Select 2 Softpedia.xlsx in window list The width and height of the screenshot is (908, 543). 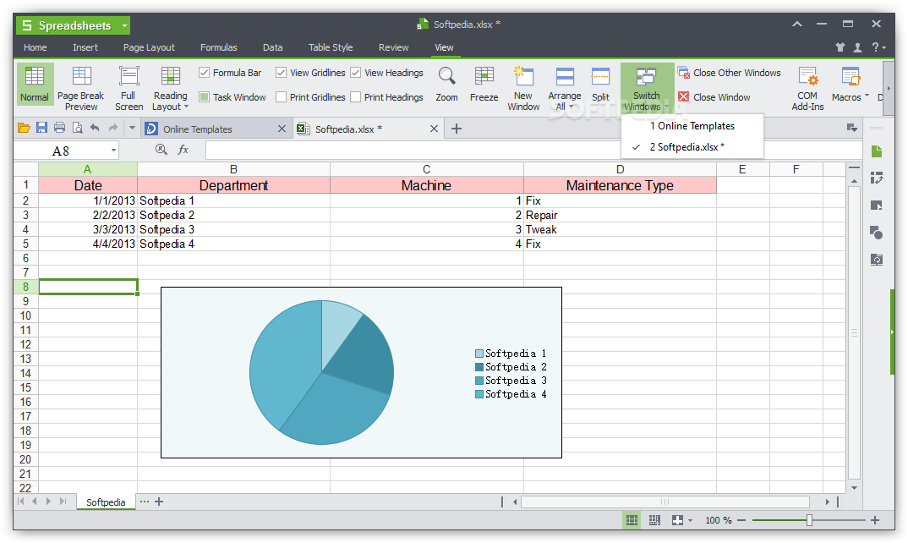click(692, 146)
